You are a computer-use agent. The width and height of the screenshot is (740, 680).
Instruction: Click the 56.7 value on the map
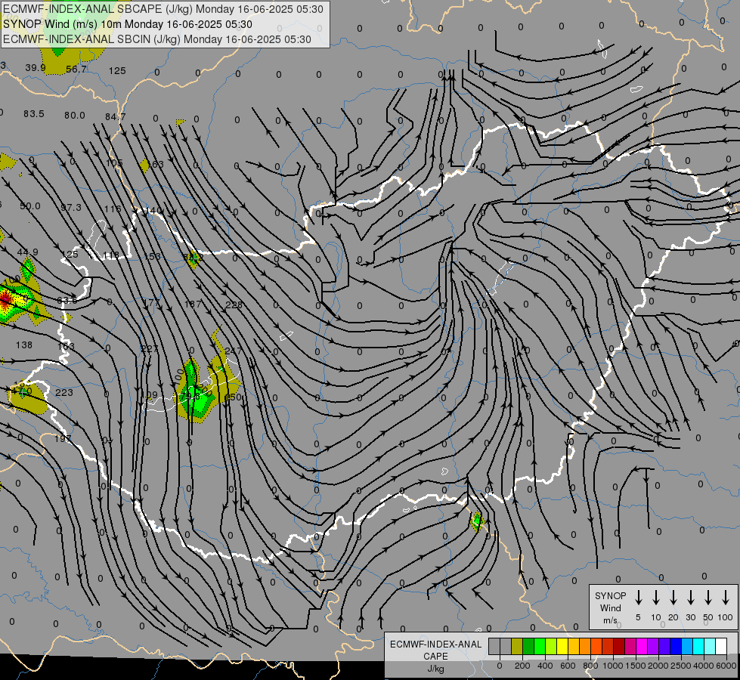[76, 70]
